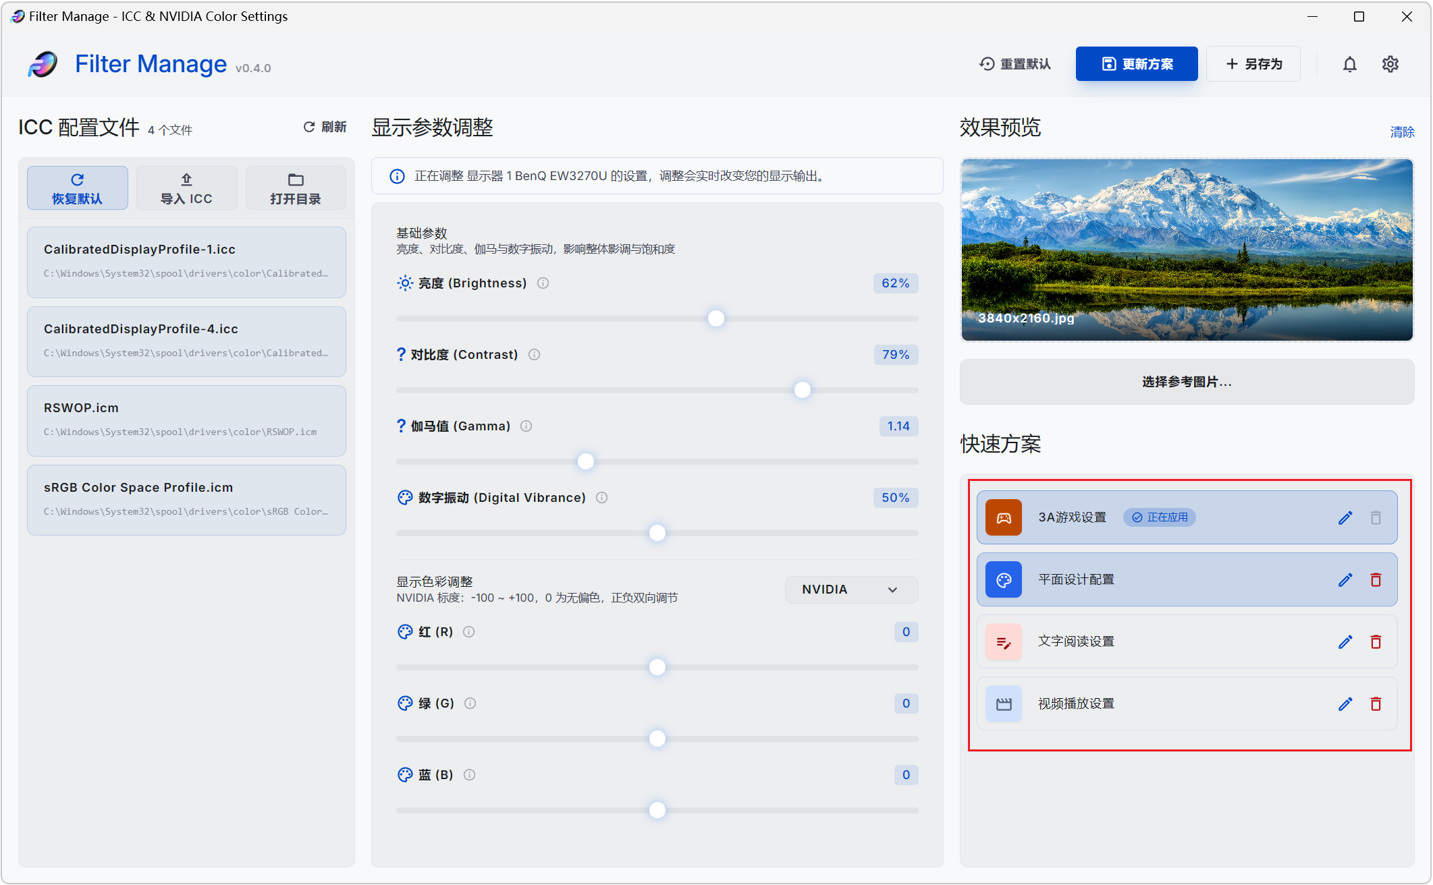This screenshot has width=1433, height=885.
Task: Click the Red value field showing 0
Action: (906, 632)
